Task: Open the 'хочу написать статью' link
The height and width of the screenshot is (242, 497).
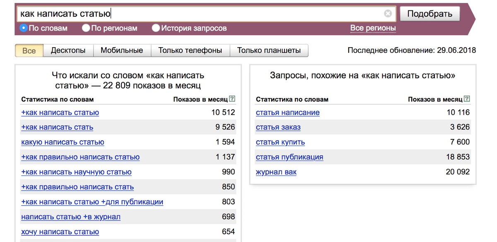Action: [x=60, y=232]
